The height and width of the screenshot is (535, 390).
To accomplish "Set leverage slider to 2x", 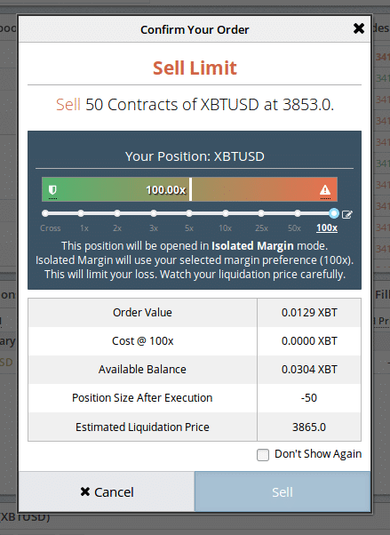I will [117, 213].
